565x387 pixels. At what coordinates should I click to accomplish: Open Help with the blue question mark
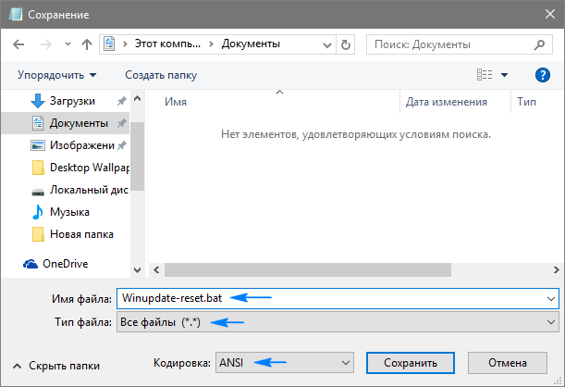tap(543, 75)
